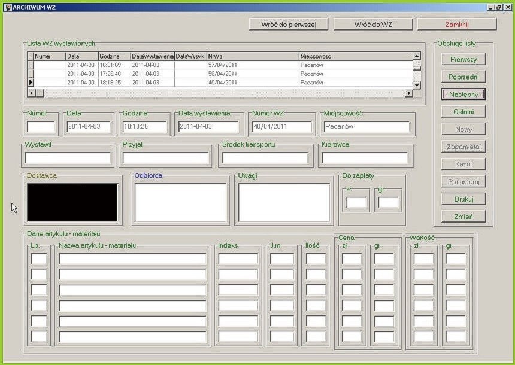Screen dimensions: 515x365
Task: Click the first Wartość gr field
Action: (x=455, y=259)
